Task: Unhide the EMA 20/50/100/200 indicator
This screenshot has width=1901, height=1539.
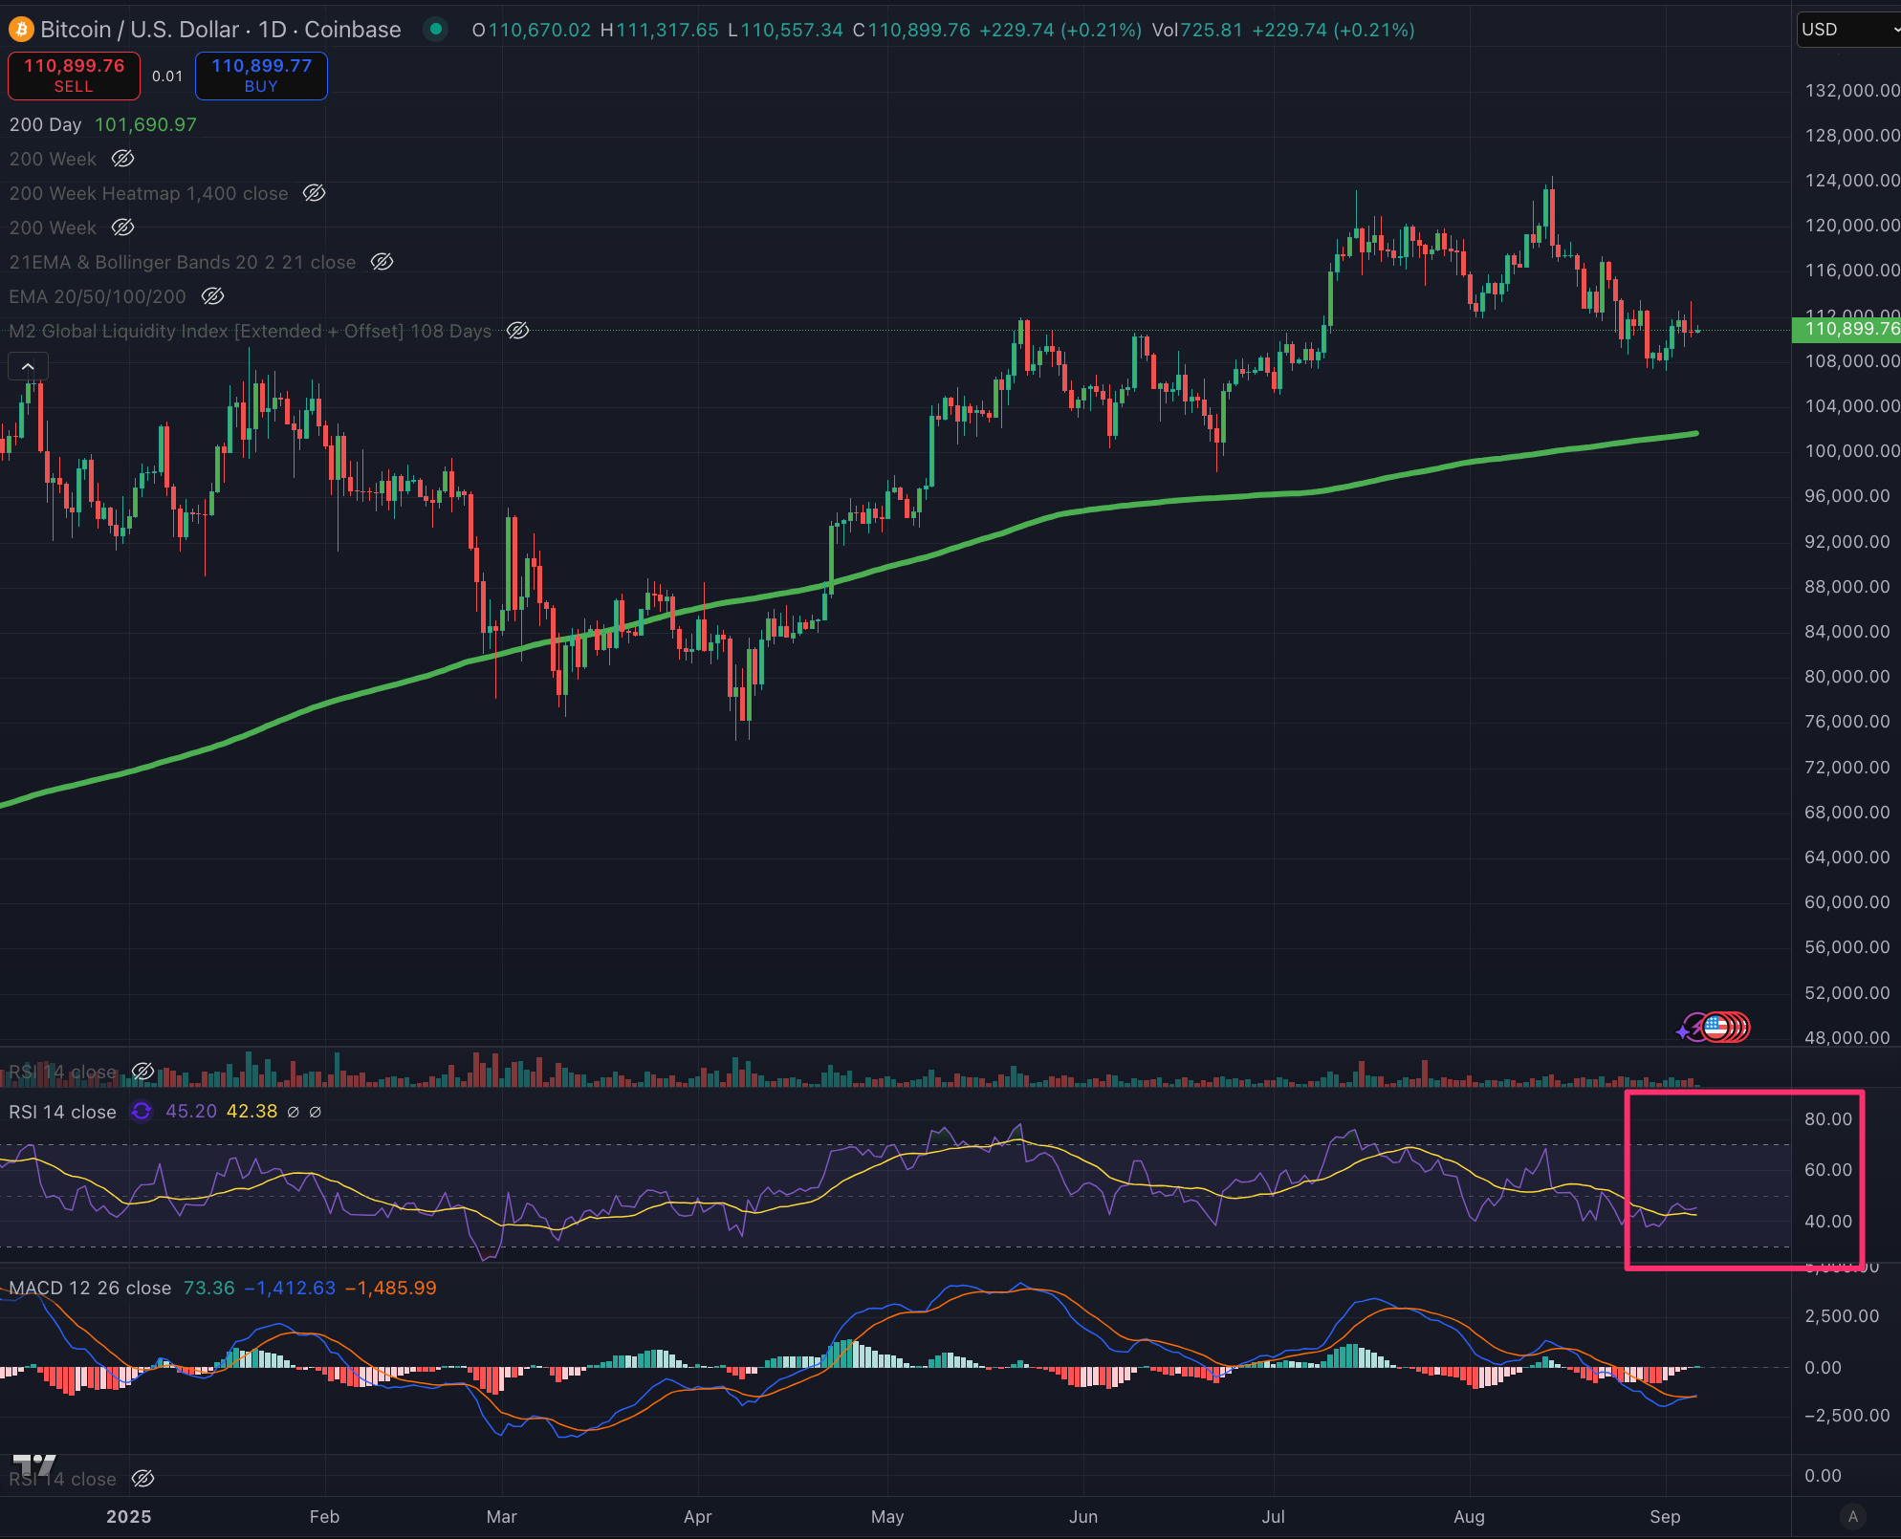Action: [x=212, y=296]
